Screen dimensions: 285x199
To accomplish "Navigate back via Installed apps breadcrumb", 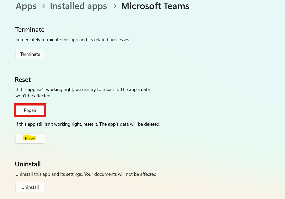I will tap(78, 6).
